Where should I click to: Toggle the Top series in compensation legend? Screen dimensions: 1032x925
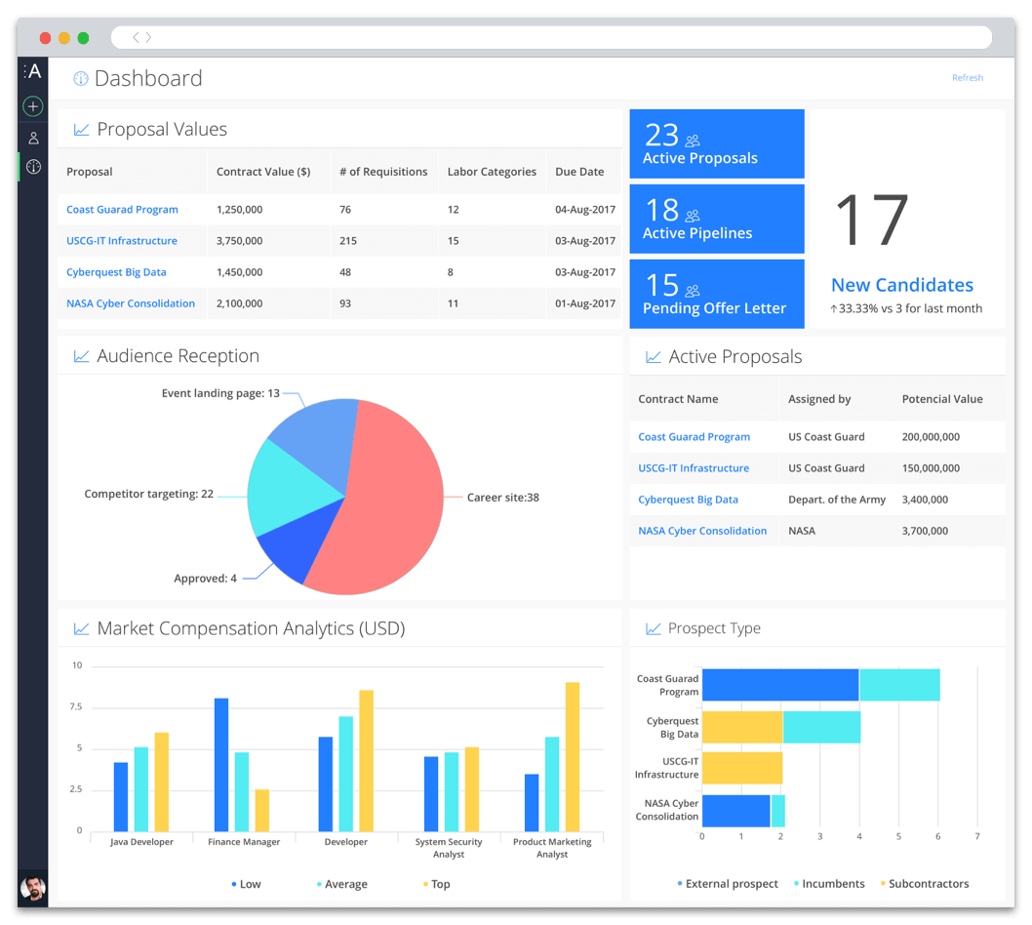(436, 884)
